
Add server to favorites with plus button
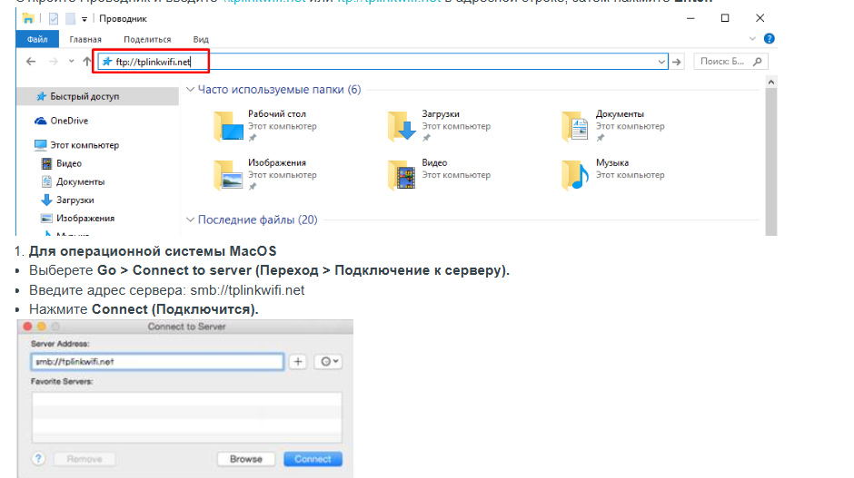click(298, 362)
